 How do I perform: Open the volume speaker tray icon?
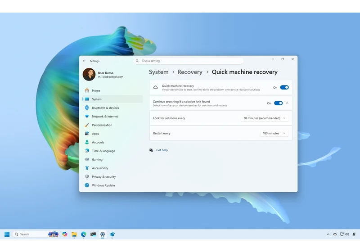pyautogui.click(x=347, y=234)
